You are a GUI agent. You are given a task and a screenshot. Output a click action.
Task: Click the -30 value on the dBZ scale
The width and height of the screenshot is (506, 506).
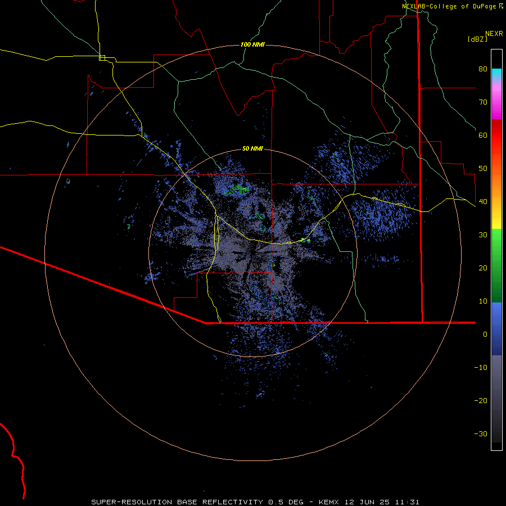click(481, 434)
